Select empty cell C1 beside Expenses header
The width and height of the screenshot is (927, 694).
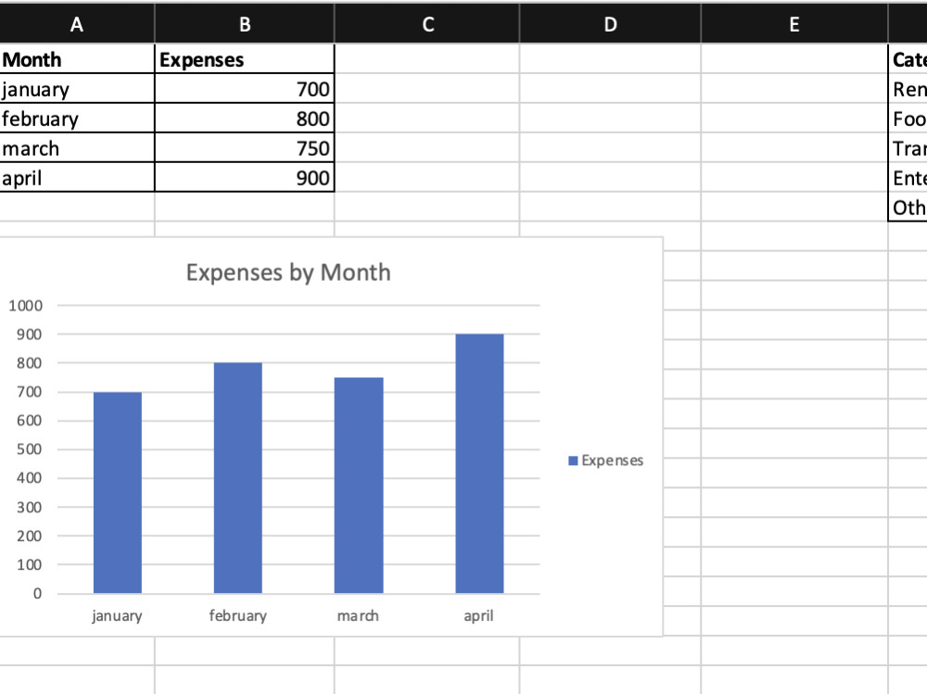point(426,59)
